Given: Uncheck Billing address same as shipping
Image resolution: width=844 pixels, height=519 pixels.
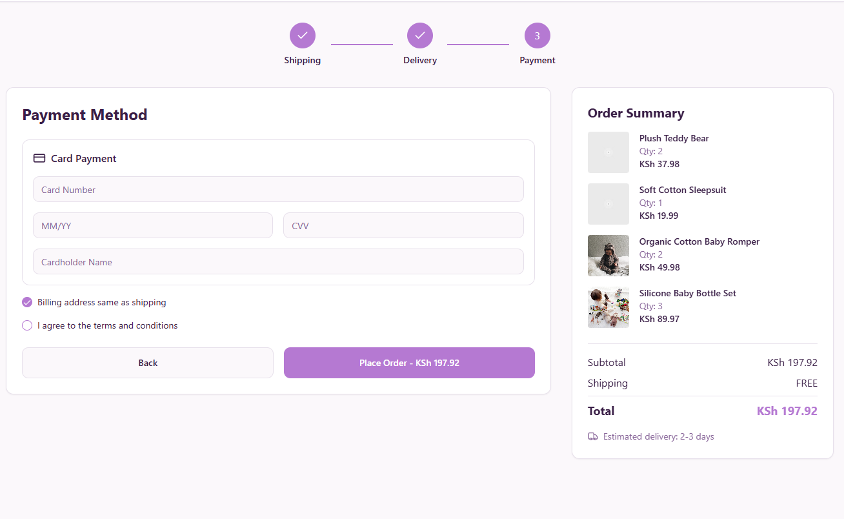Looking at the screenshot, I should (x=27, y=302).
